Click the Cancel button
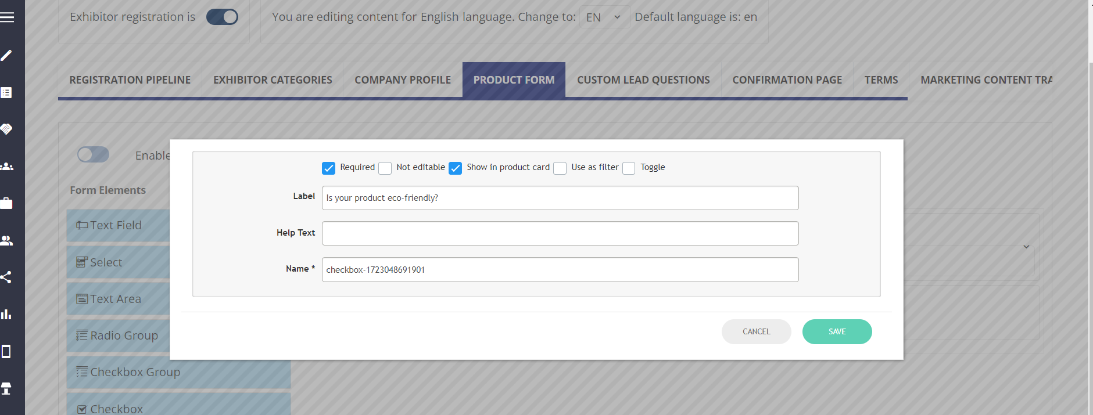 (x=756, y=332)
